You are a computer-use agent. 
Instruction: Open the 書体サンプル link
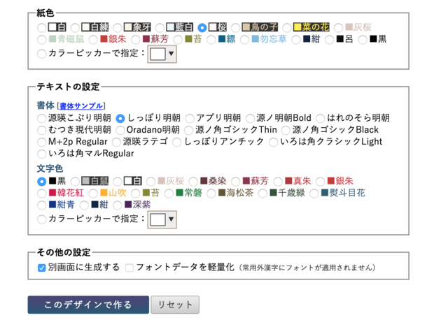[x=83, y=106]
